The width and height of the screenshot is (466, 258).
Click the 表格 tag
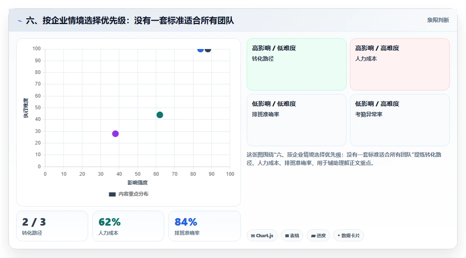(292, 236)
